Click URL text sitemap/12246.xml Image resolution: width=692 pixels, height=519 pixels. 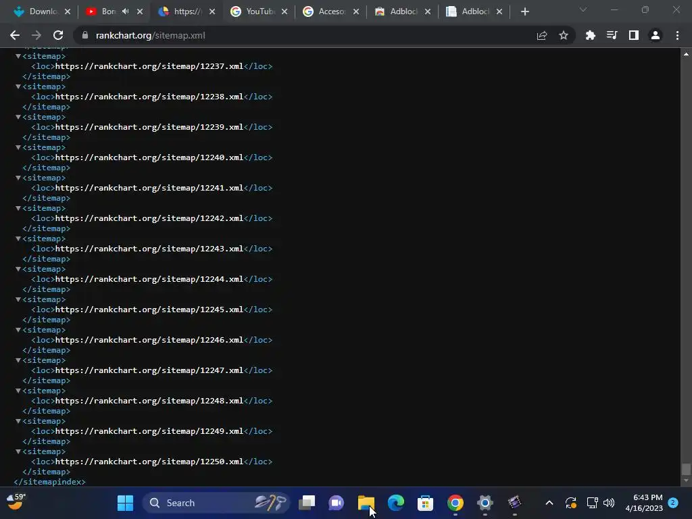tap(149, 341)
